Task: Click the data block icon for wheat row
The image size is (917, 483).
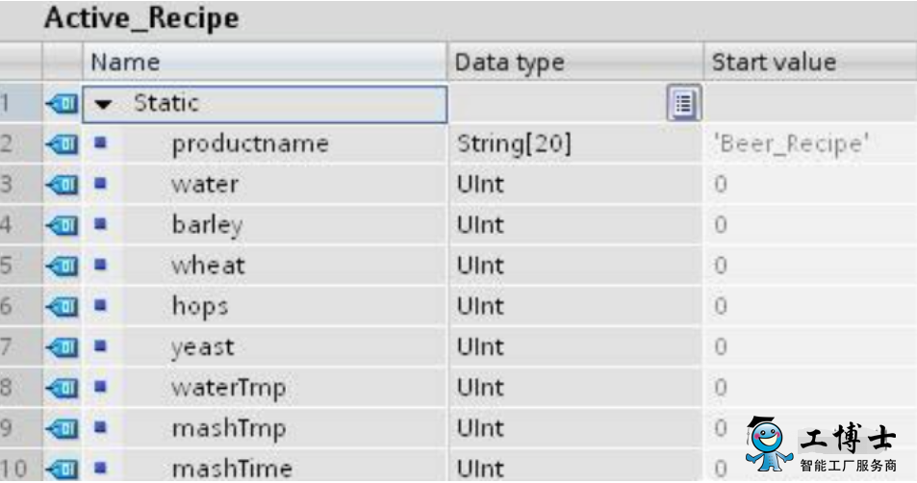Action: click(62, 267)
